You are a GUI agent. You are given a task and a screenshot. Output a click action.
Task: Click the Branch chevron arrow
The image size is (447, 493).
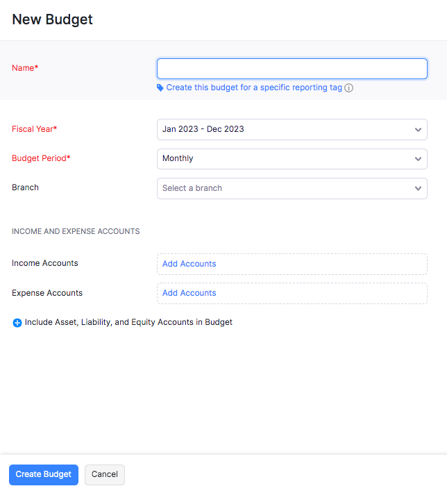418,188
